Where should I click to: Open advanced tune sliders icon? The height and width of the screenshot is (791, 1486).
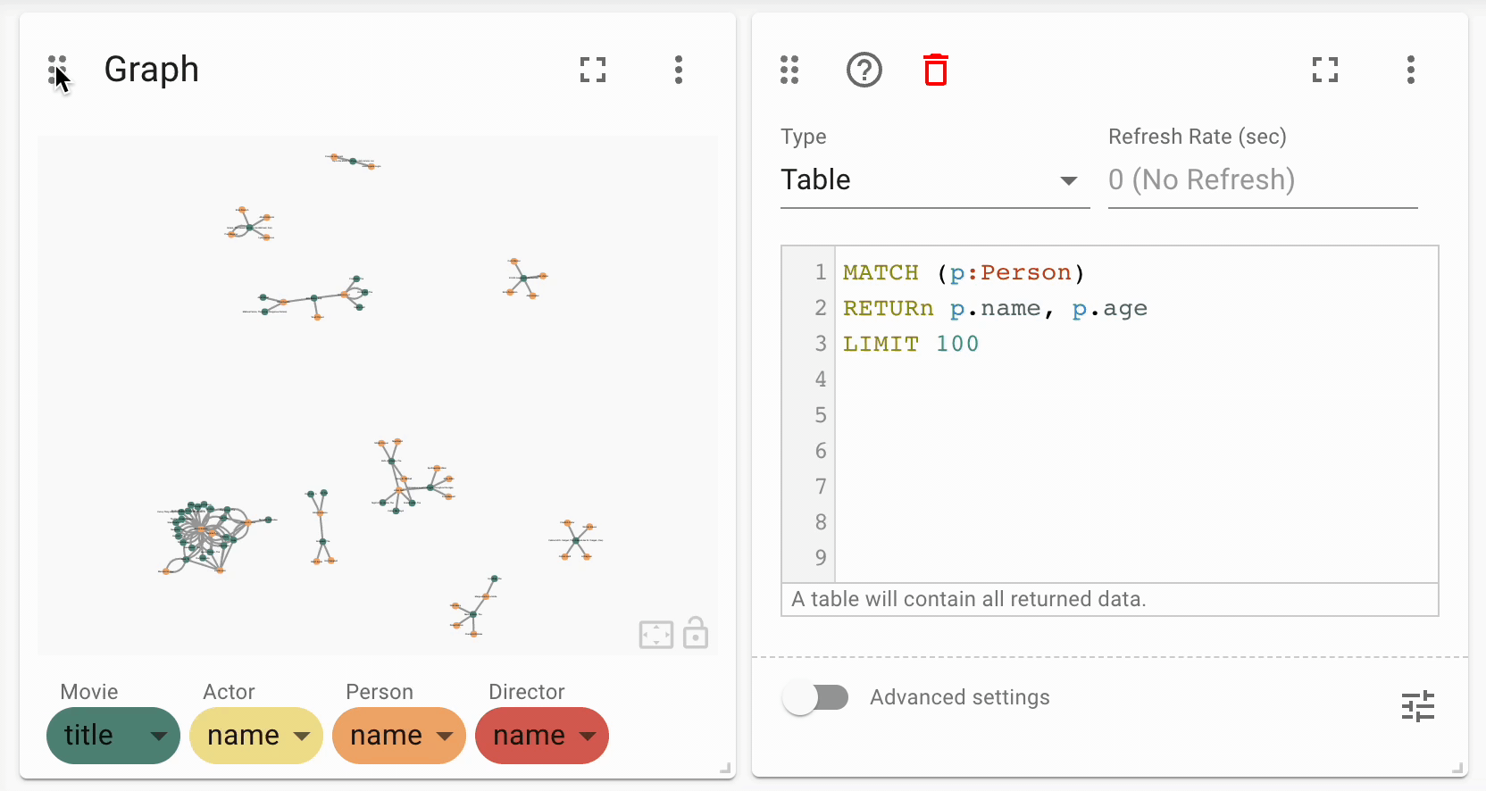tap(1418, 706)
